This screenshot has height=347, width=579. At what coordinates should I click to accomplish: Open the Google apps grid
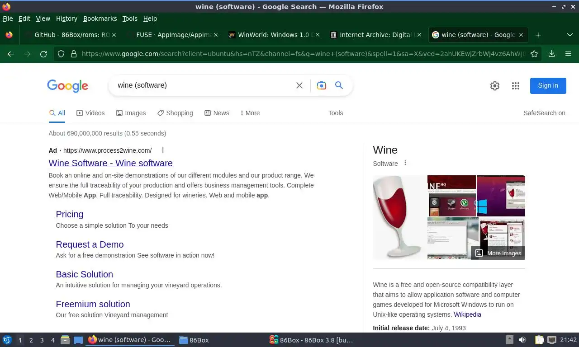pos(516,86)
